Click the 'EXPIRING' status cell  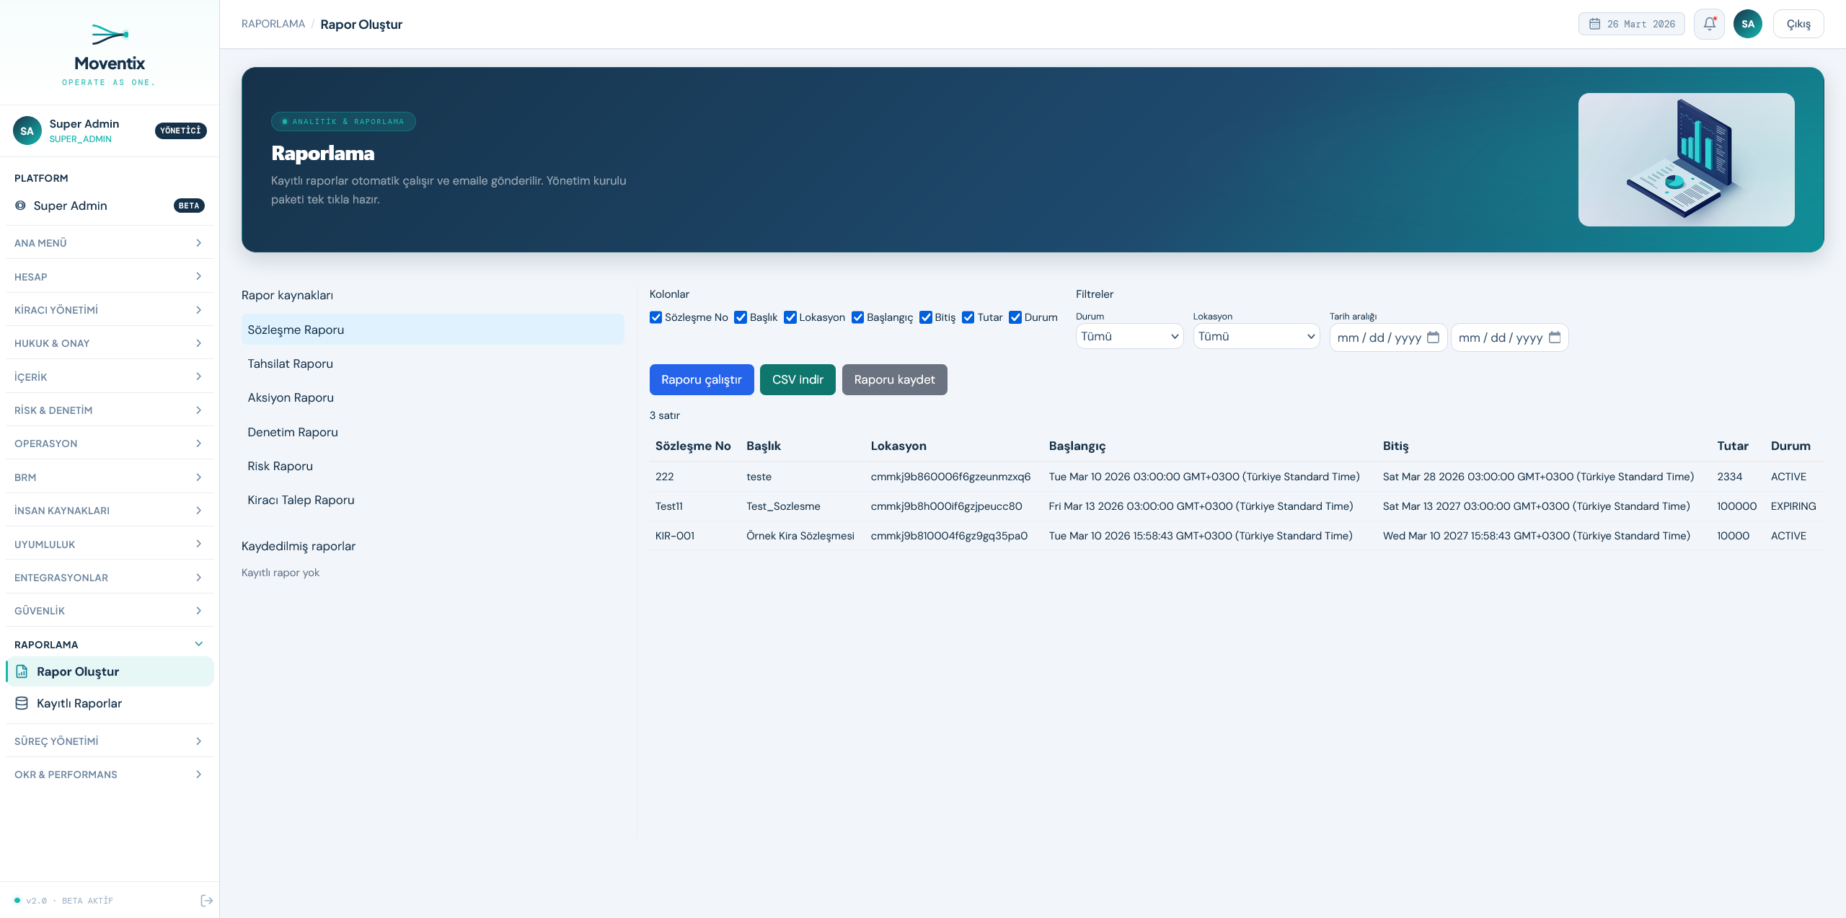coord(1793,506)
